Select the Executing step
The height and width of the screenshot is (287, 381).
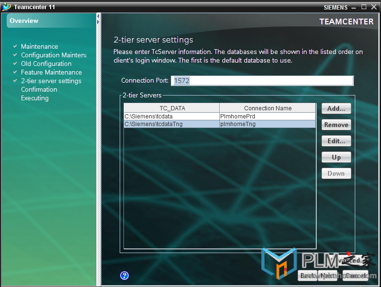(x=35, y=98)
